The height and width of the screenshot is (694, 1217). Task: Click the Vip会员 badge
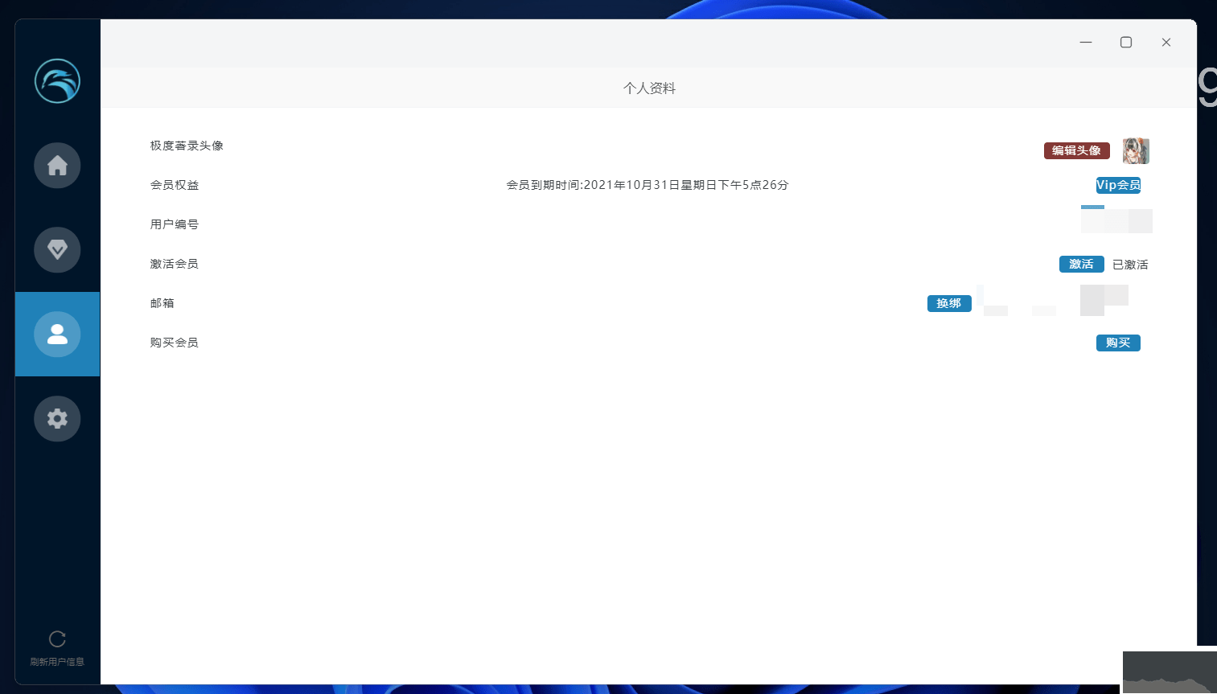click(x=1117, y=185)
